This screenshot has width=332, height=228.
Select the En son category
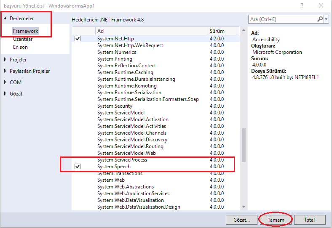coord(20,47)
